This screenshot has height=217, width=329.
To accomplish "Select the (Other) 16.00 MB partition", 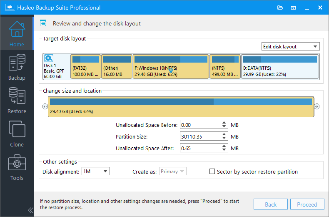I will 117,66.
